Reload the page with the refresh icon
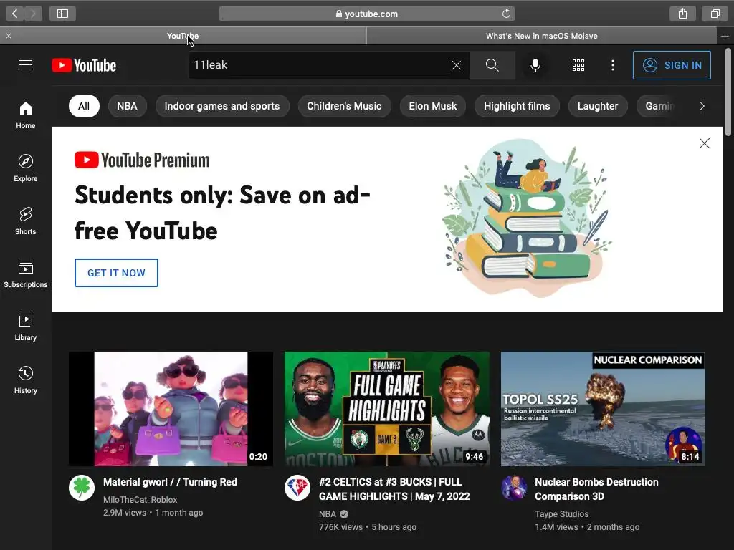 tap(506, 14)
